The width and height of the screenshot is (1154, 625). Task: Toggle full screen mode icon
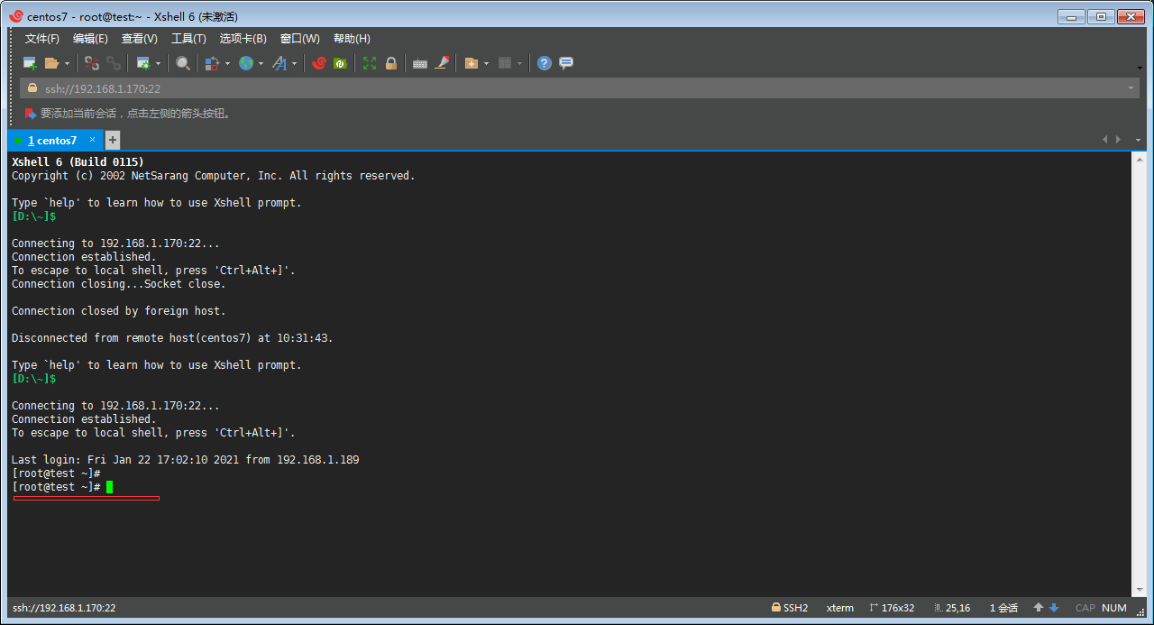point(370,63)
